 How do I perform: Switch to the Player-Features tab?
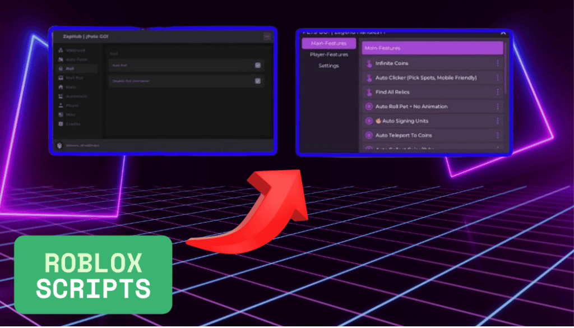point(328,54)
